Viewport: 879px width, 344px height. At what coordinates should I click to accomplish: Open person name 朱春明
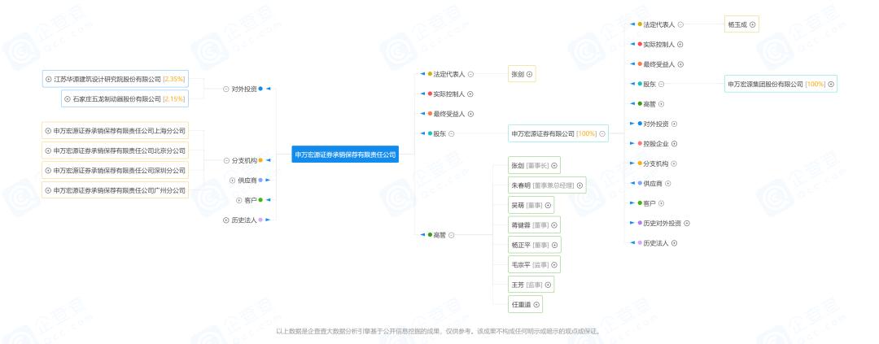(521, 185)
